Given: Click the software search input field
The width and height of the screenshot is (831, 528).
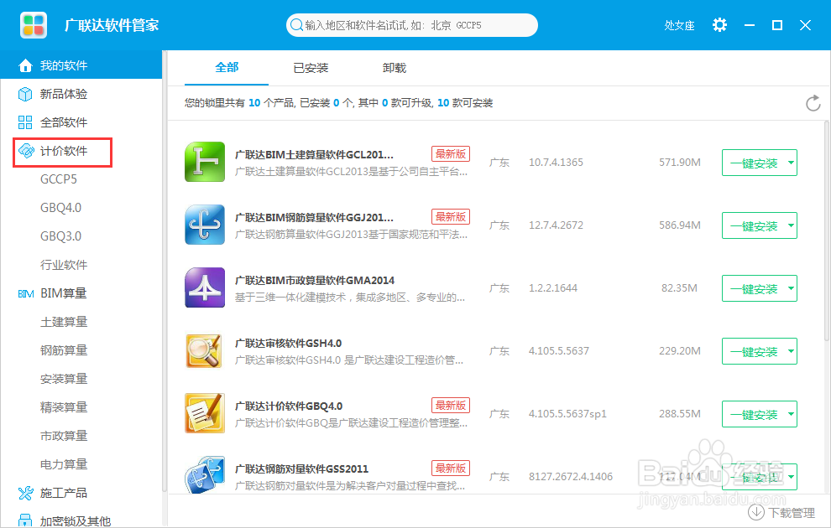Looking at the screenshot, I should (x=412, y=25).
